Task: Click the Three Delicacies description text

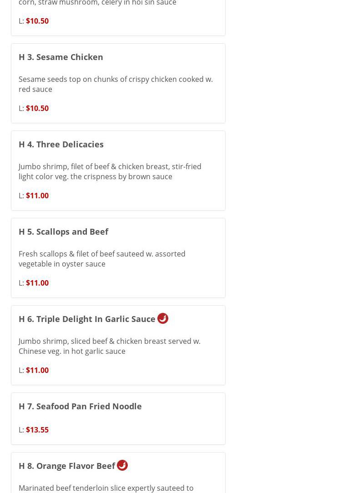Action: pyautogui.click(x=110, y=171)
